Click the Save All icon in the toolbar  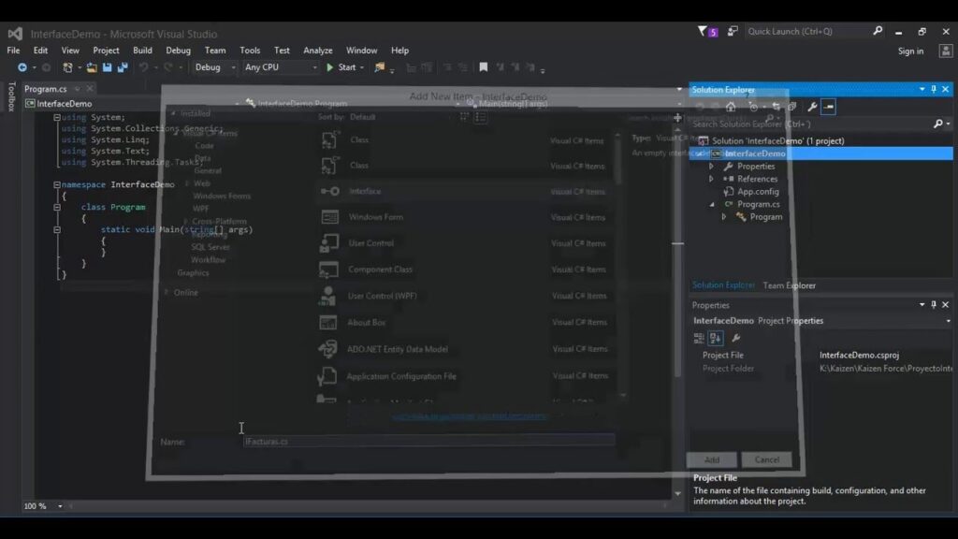(123, 67)
